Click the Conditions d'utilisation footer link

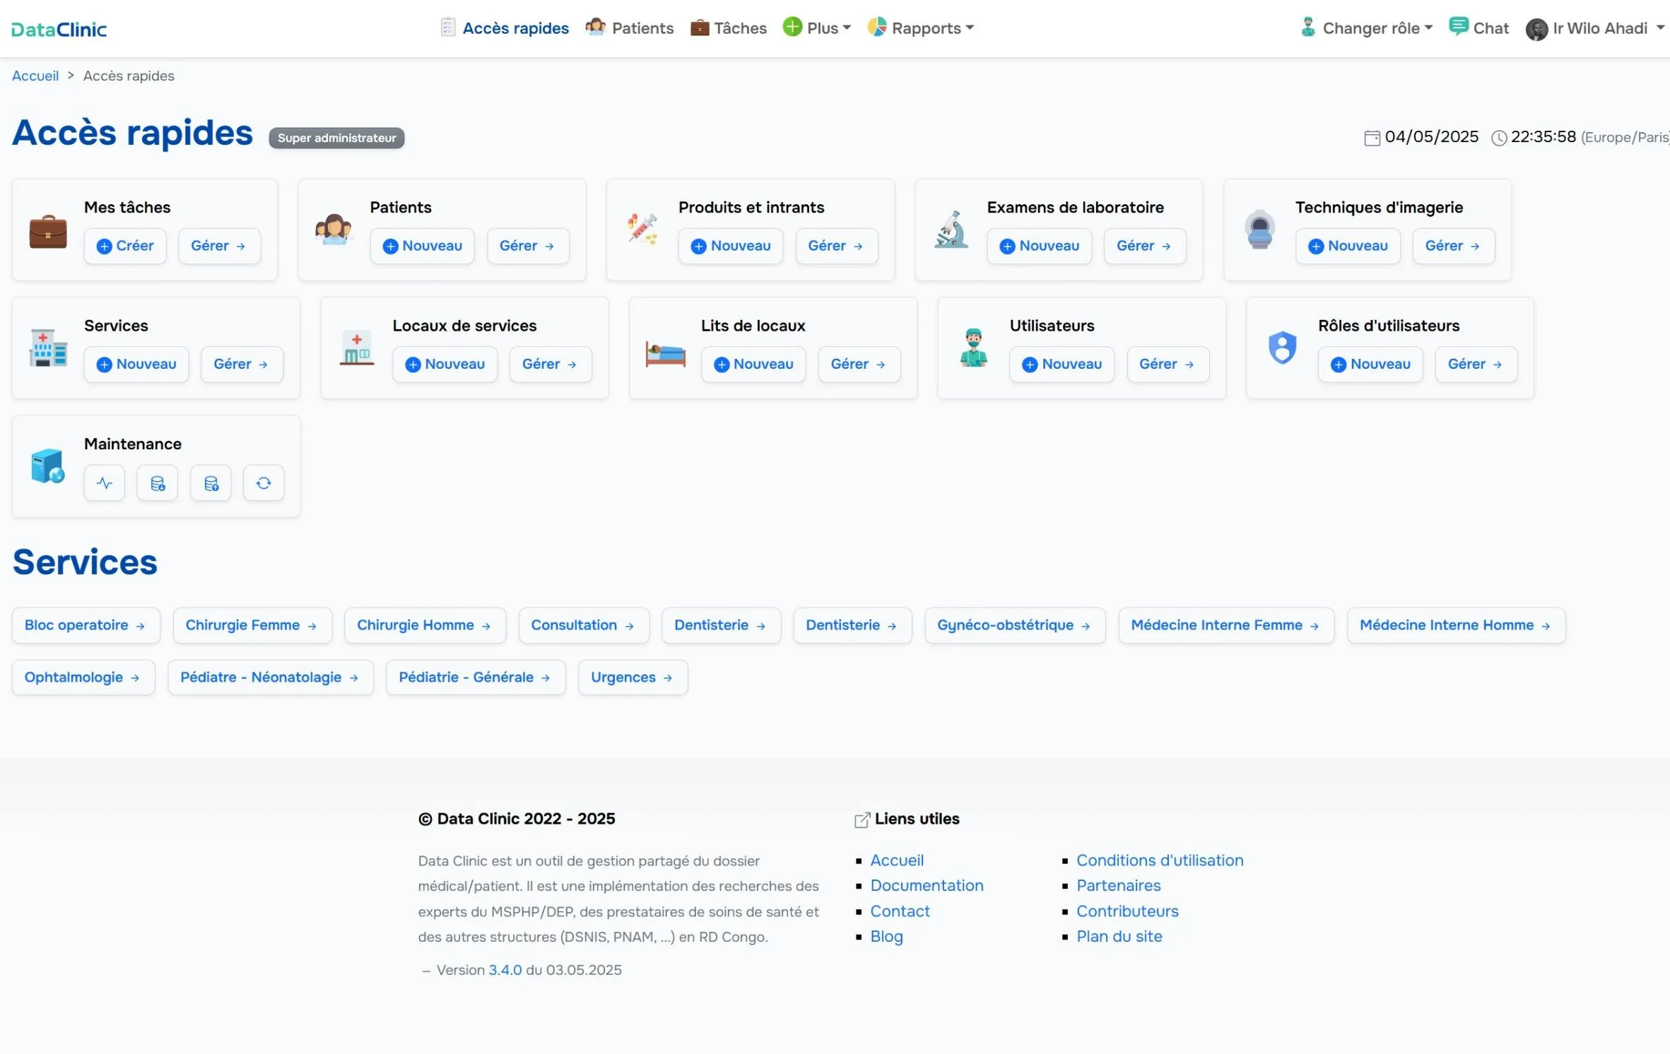1160,860
